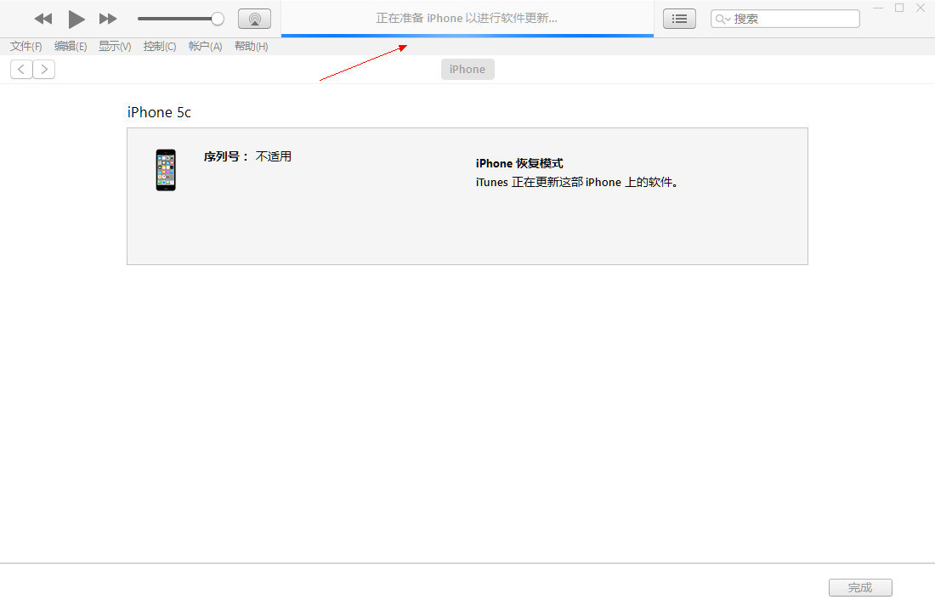Open the AirPlay output button

coord(255,19)
